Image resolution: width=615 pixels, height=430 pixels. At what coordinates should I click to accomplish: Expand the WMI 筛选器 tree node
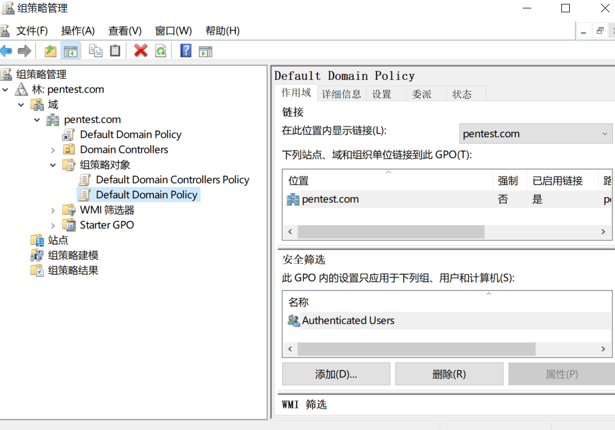pyautogui.click(x=53, y=210)
